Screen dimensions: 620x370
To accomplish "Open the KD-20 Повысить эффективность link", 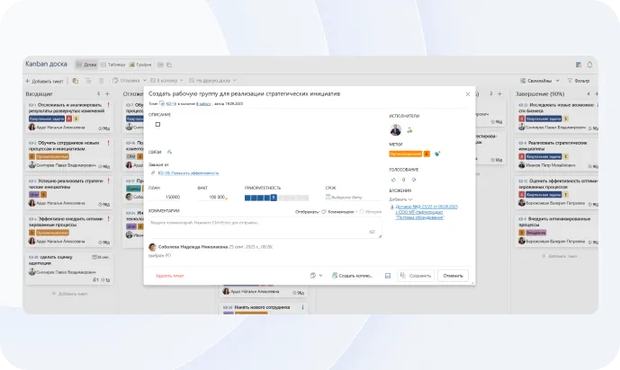I will (186, 172).
